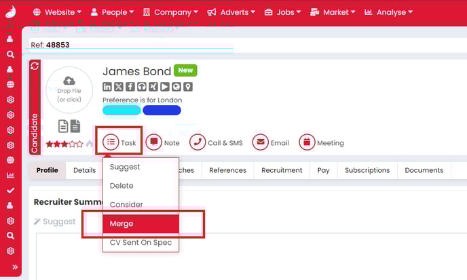The width and height of the screenshot is (467, 280).
Task: Switch to the Recruitment tab
Action: click(x=282, y=170)
